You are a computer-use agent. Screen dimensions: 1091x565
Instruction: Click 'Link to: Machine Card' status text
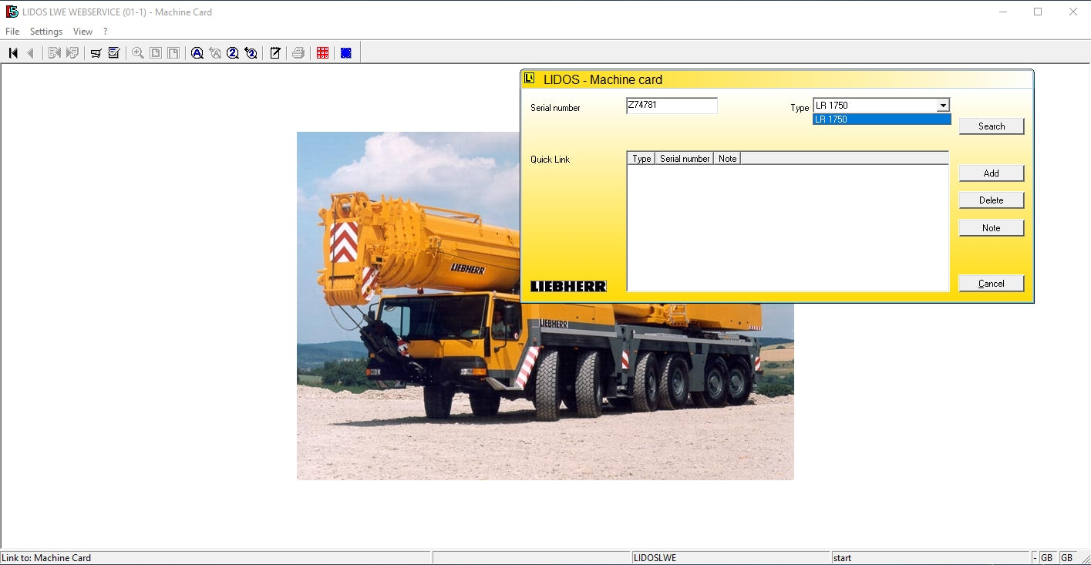(x=46, y=558)
